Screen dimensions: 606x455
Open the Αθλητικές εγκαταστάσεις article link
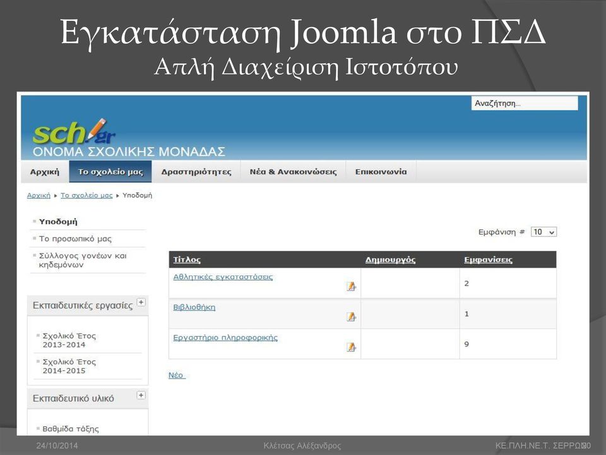[223, 277]
